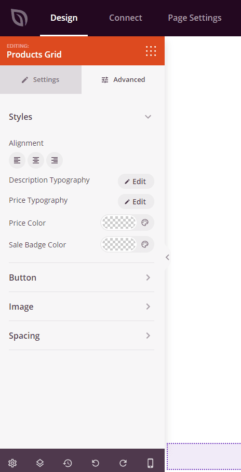Click the undo arrow icon
The width and height of the screenshot is (241, 472).
[95, 463]
